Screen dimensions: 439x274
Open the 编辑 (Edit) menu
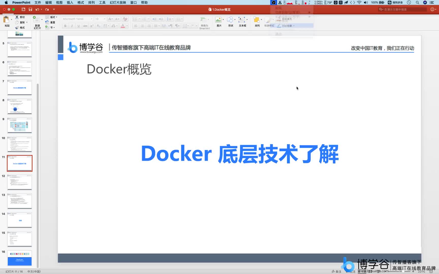pyautogui.click(x=48, y=3)
